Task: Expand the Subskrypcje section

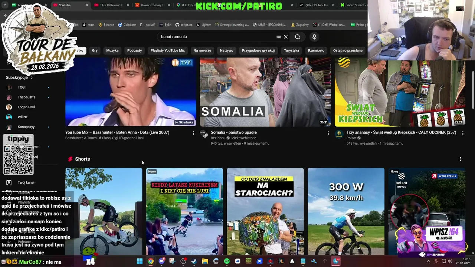Action: coord(19,78)
